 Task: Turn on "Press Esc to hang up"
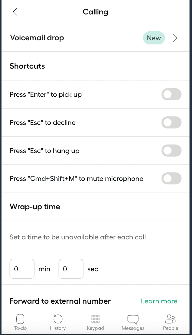[171, 151]
